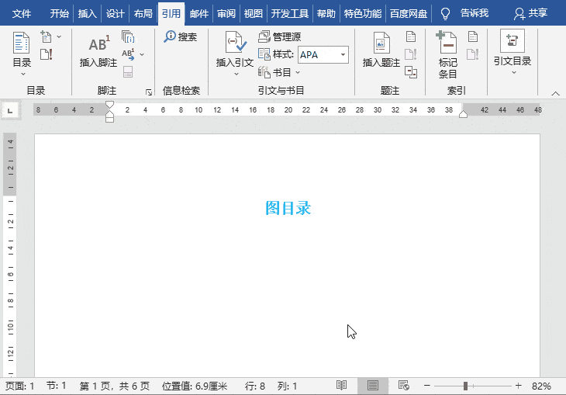Open the 文件 File tab

(x=22, y=14)
